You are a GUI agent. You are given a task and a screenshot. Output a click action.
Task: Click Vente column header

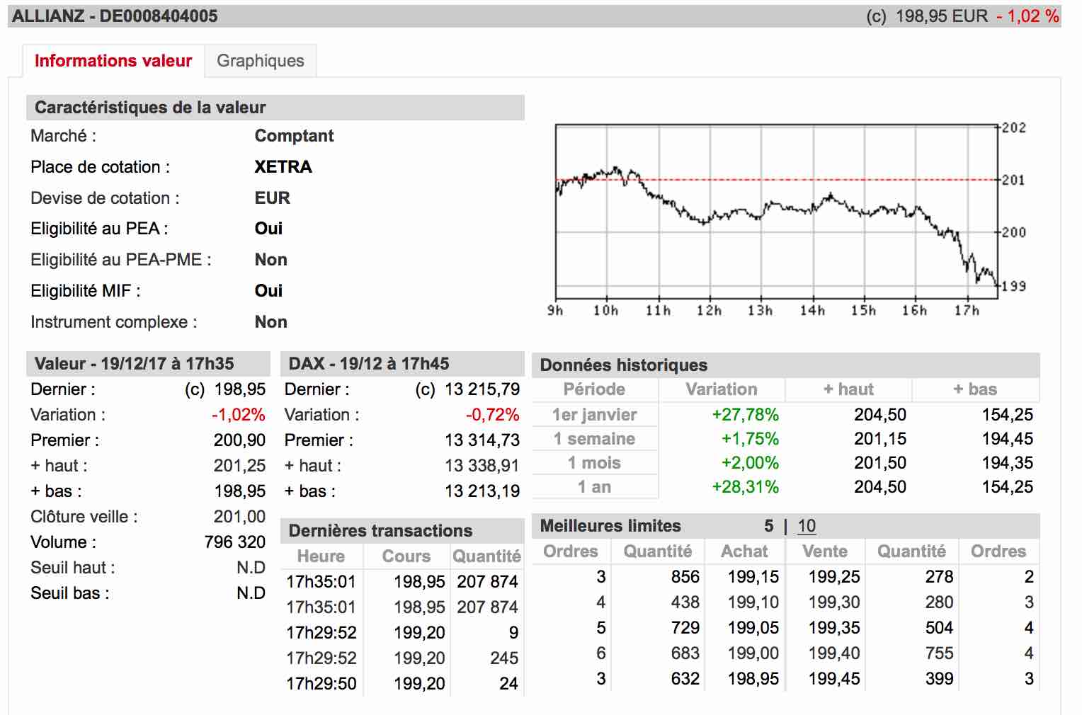coord(825,551)
